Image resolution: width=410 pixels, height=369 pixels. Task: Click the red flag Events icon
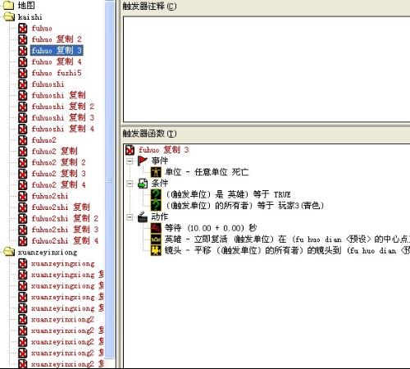click(x=143, y=161)
